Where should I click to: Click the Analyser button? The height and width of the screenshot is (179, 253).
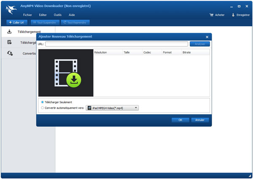[199, 44]
